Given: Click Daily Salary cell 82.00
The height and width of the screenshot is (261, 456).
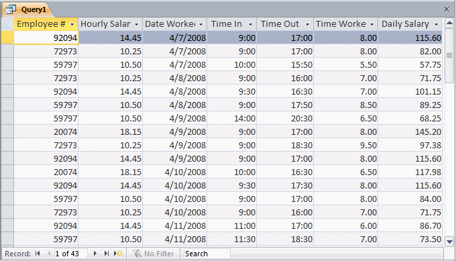Looking at the screenshot, I should 410,51.
